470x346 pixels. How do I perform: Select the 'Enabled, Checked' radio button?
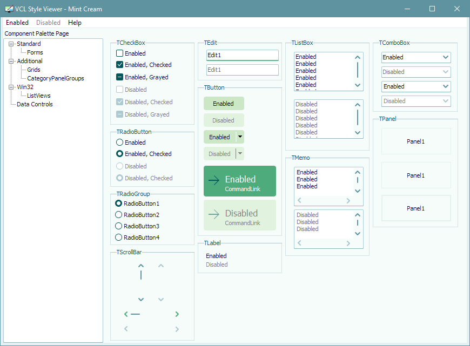tap(119, 154)
